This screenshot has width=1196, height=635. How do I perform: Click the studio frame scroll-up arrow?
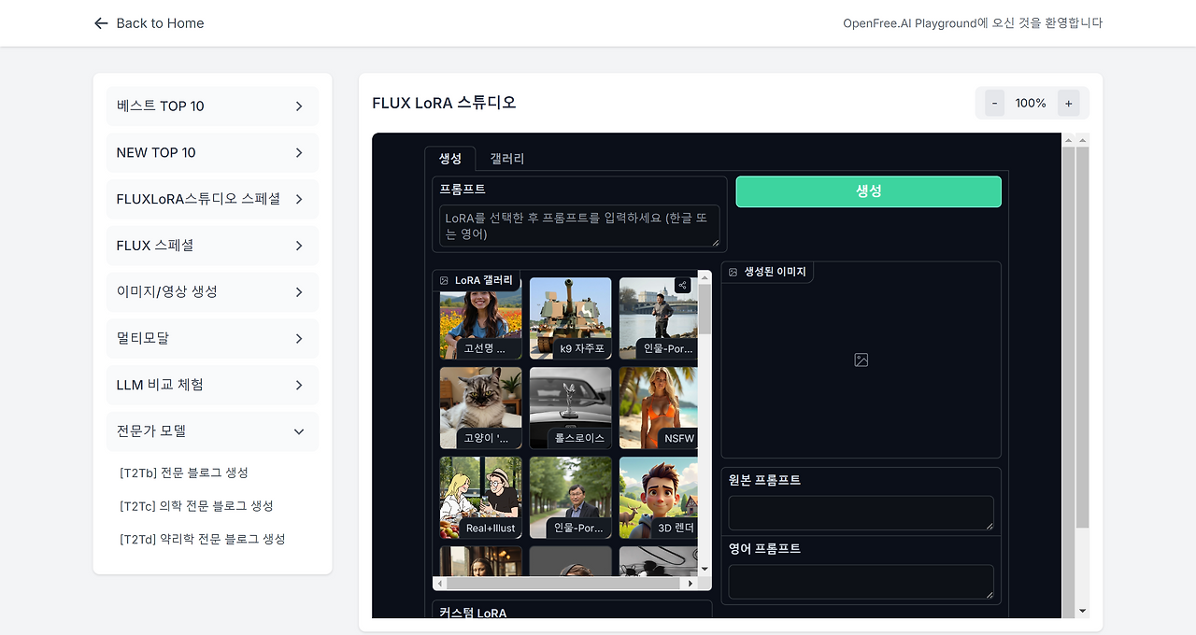[x=1083, y=140]
